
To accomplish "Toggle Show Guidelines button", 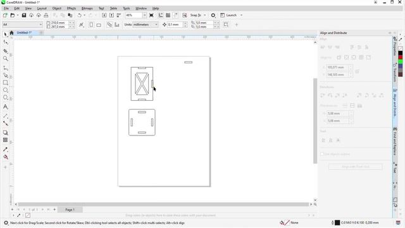I will [175, 15].
